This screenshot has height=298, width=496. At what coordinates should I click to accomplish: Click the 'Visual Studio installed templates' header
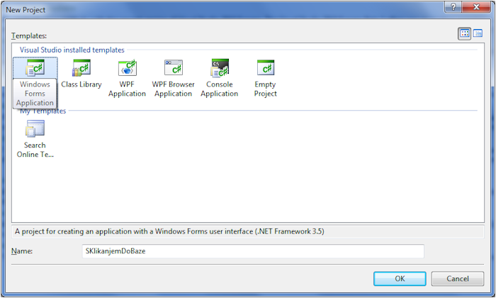pyautogui.click(x=72, y=50)
